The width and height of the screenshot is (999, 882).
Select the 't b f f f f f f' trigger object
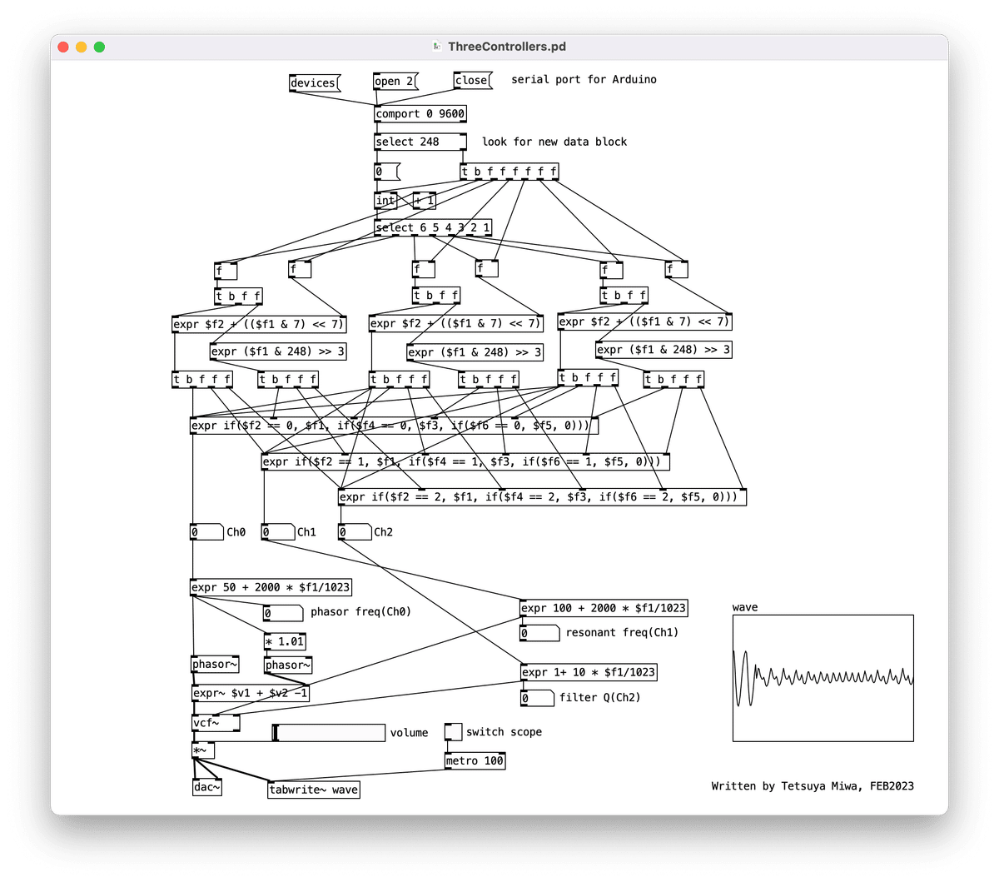[509, 172]
